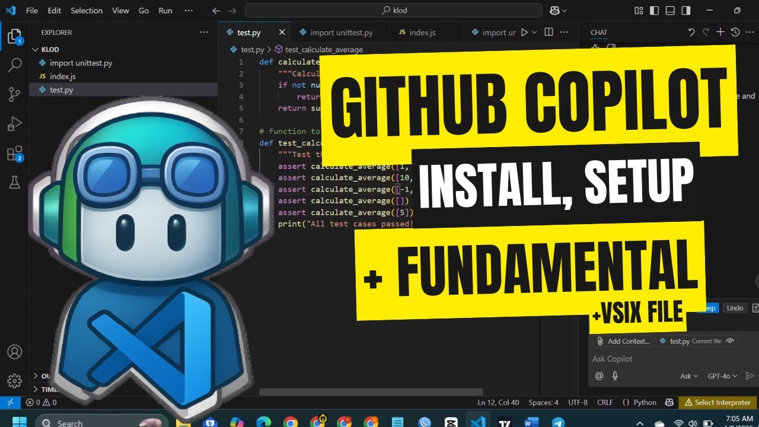Expand the Timeline section in Explorer
Viewport: 759px width, 427px height.
click(45, 390)
